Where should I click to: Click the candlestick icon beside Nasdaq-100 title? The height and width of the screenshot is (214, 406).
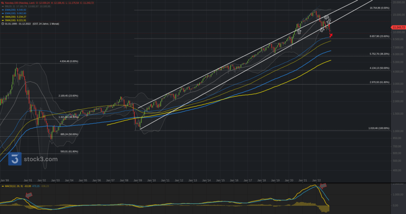click(x=2, y=3)
